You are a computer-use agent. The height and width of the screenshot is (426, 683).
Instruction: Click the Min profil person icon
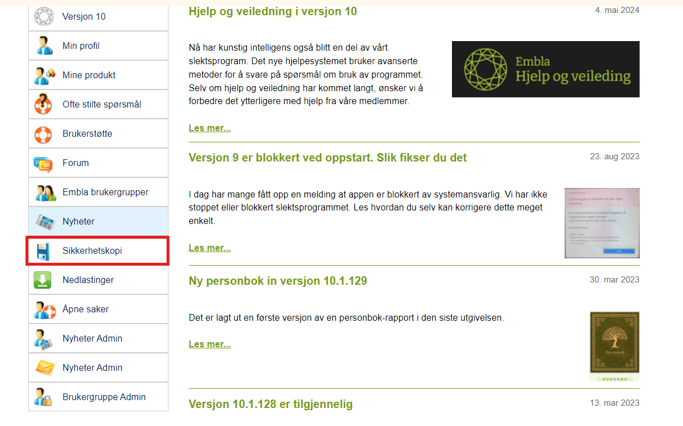pyautogui.click(x=43, y=46)
